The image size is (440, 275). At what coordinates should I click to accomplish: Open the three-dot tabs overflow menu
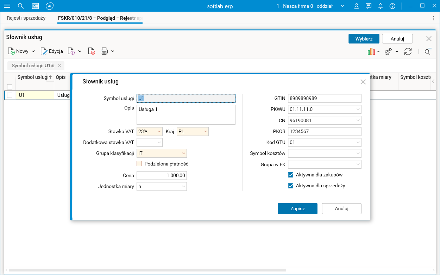pyautogui.click(x=434, y=18)
